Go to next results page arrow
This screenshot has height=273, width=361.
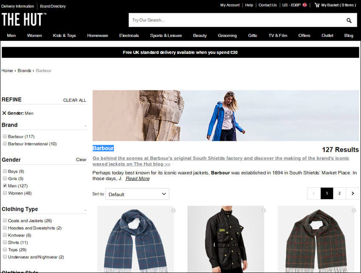[353, 193]
